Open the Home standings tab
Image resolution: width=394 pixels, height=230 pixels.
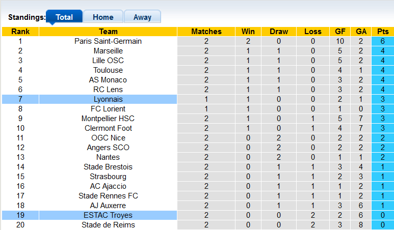coord(103,17)
